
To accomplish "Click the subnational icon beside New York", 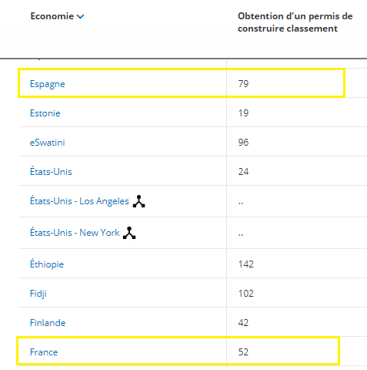I will click(129, 233).
